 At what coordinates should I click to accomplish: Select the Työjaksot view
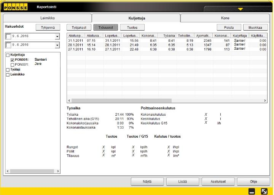click(79, 28)
